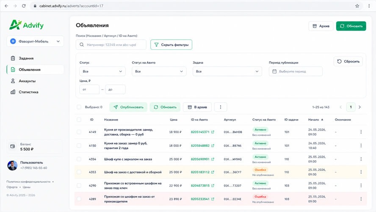Click the browser reload icon
The width and height of the screenshot is (376, 212).
(x=24, y=6)
